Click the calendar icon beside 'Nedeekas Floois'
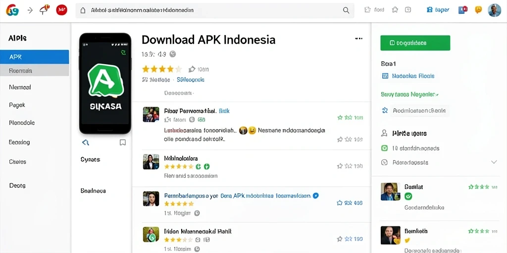507x253 pixels. 385,76
